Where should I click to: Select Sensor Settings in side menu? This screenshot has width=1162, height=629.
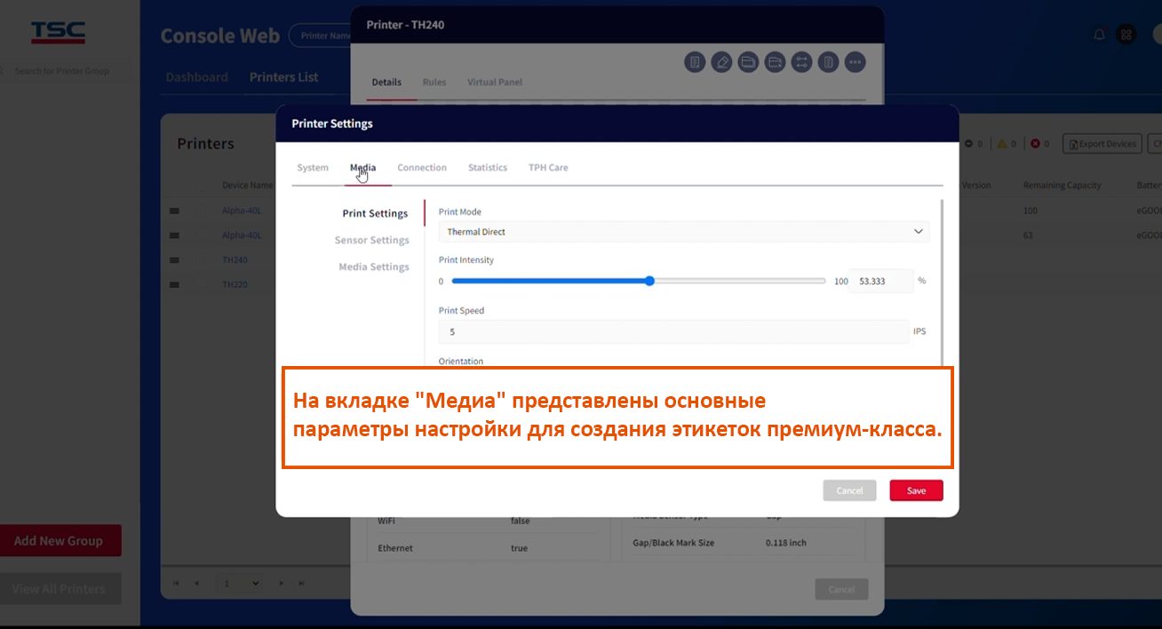click(371, 241)
